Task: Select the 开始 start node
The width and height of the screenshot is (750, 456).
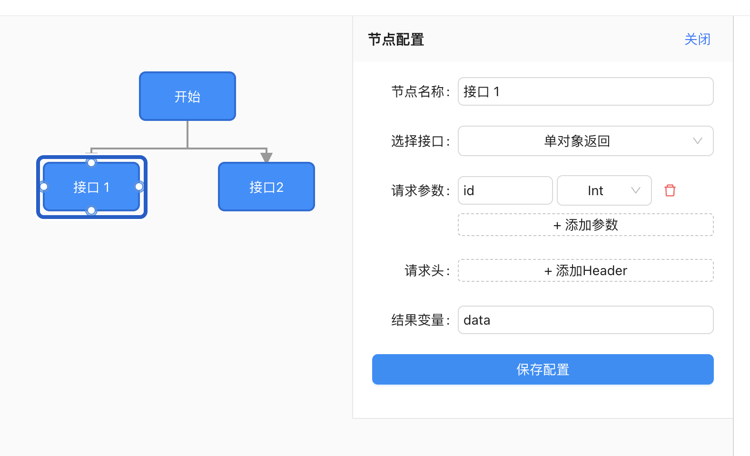Action: click(187, 96)
